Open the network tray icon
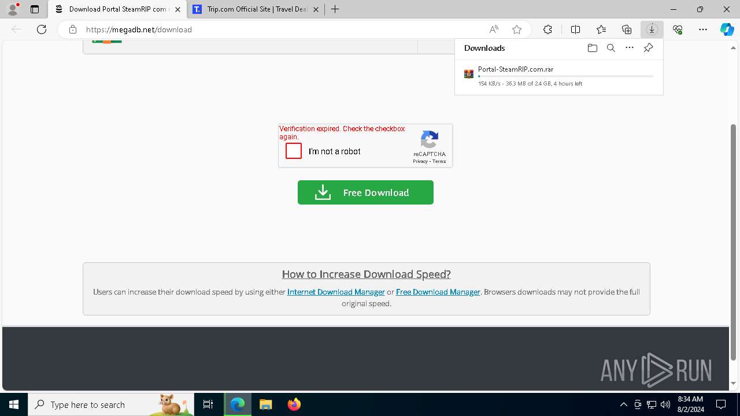This screenshot has width=740, height=416. click(x=652, y=404)
